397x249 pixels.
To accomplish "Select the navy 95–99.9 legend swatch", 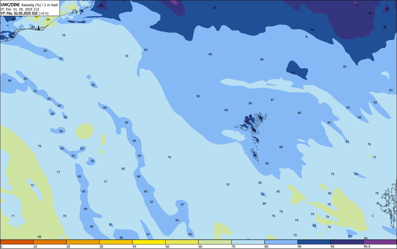I will 347,242.
